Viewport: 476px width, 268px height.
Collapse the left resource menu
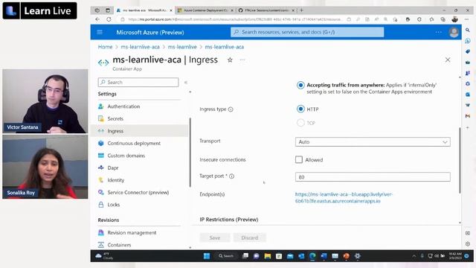[186, 83]
